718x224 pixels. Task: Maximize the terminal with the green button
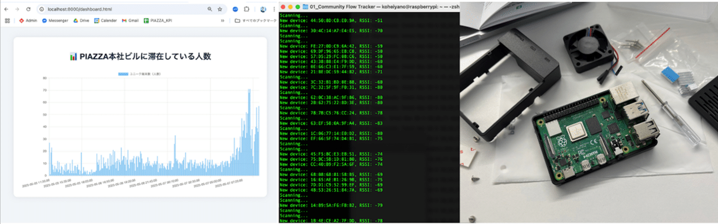pyautogui.click(x=298, y=6)
